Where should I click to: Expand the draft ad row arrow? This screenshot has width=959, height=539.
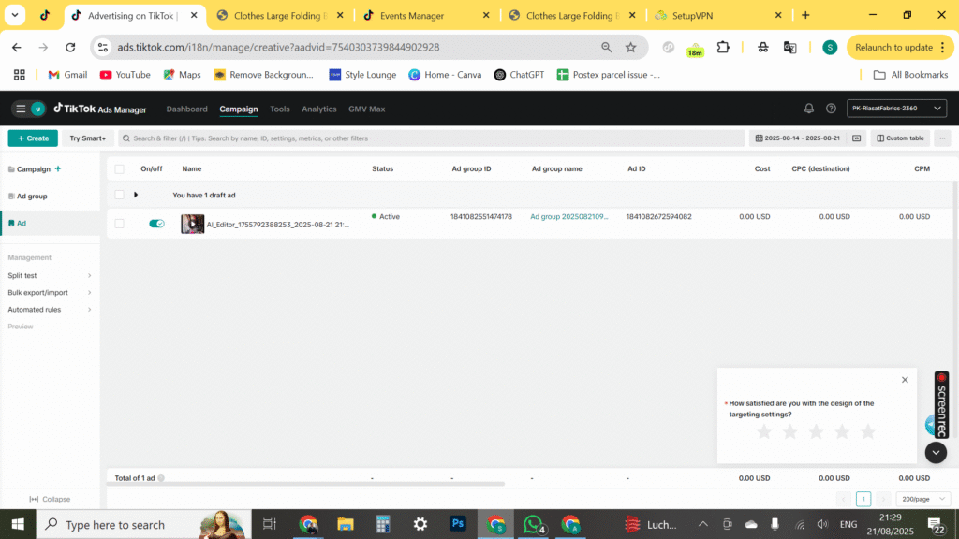click(136, 195)
